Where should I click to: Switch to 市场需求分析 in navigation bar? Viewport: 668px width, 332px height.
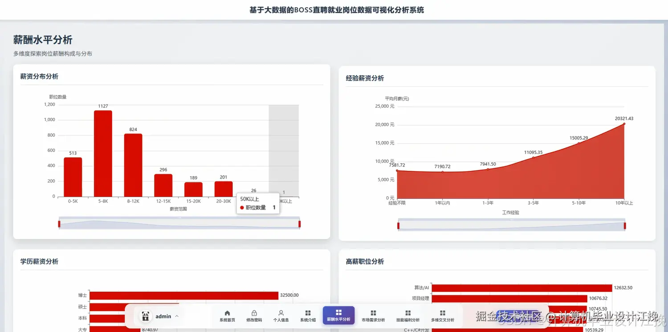pyautogui.click(x=373, y=316)
